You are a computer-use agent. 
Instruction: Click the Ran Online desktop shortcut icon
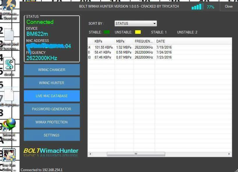9,159
